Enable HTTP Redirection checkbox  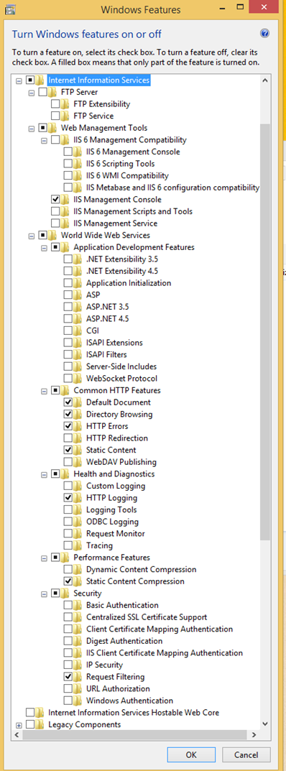(x=68, y=438)
